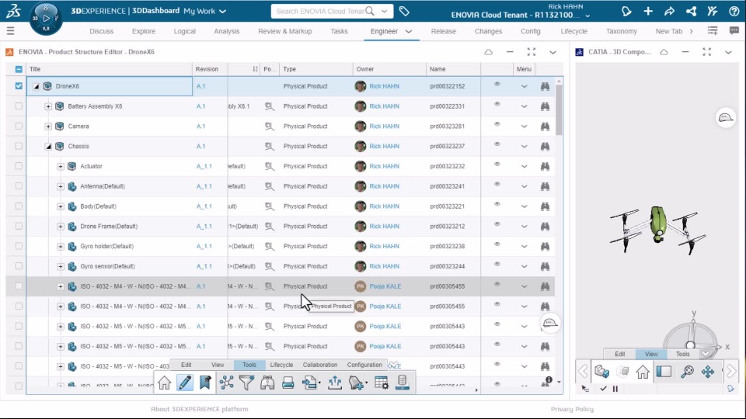Expand the Gyro sensor(Default) node
This screenshot has width=746, height=419.
tap(61, 266)
